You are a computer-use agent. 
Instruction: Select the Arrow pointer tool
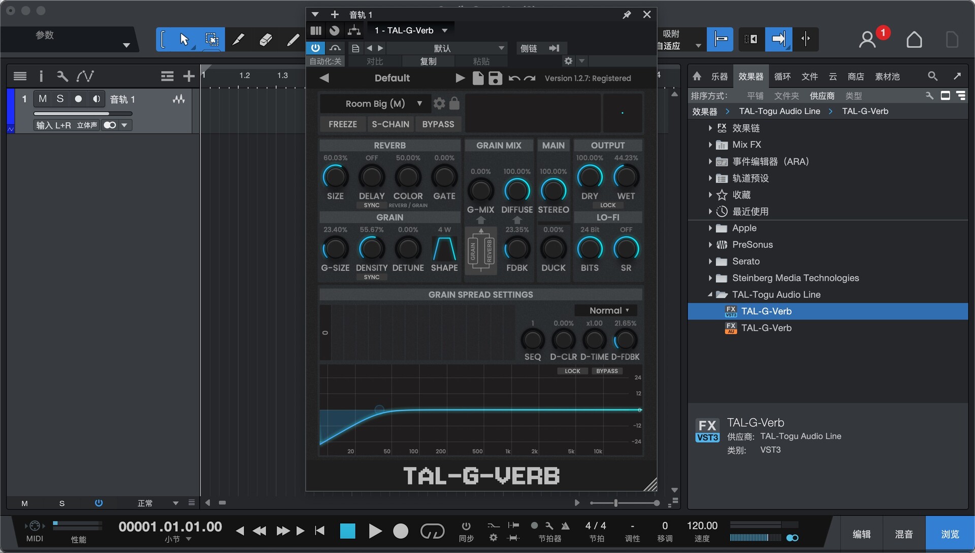(184, 40)
